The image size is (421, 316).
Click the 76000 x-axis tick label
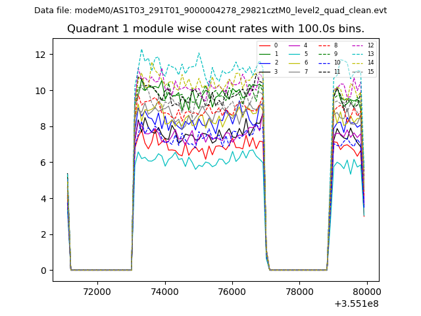coord(232,291)
